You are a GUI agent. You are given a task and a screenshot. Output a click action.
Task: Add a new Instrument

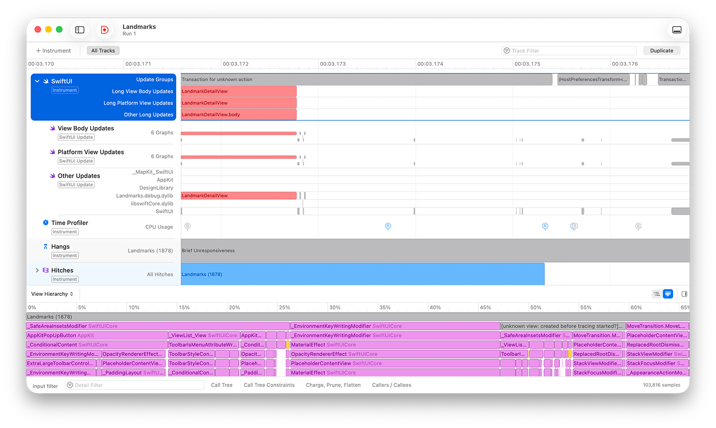pos(53,51)
